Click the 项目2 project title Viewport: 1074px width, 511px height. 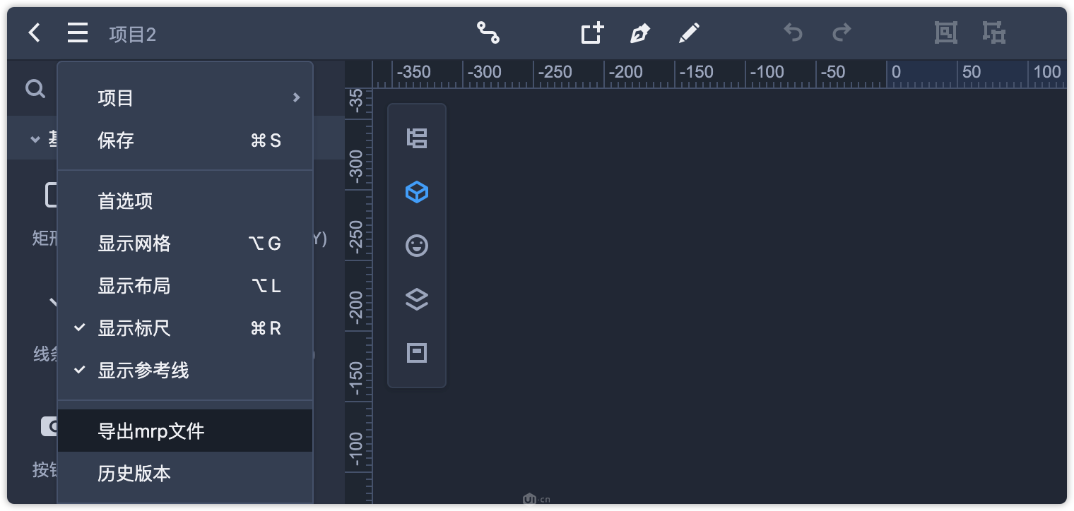(x=133, y=35)
